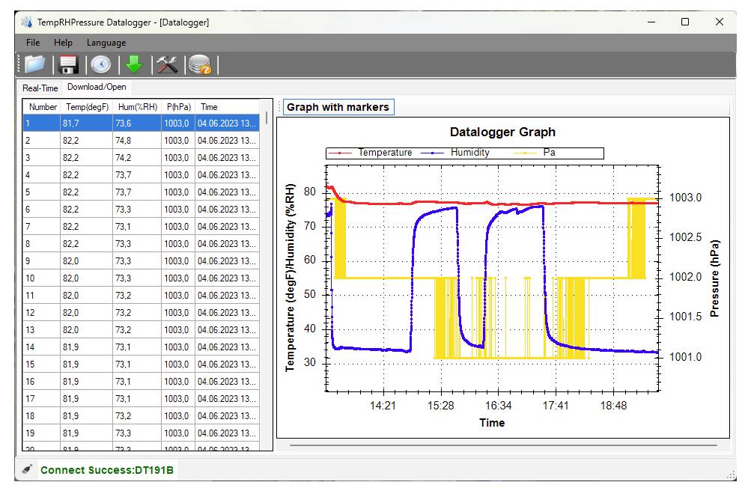Switch to the Download/Open tab

tap(97, 87)
